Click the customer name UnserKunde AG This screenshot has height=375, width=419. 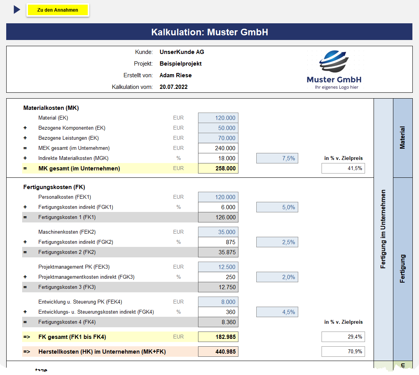(182, 52)
